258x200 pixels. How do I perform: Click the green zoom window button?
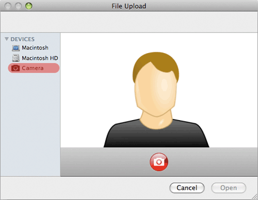[29, 6]
